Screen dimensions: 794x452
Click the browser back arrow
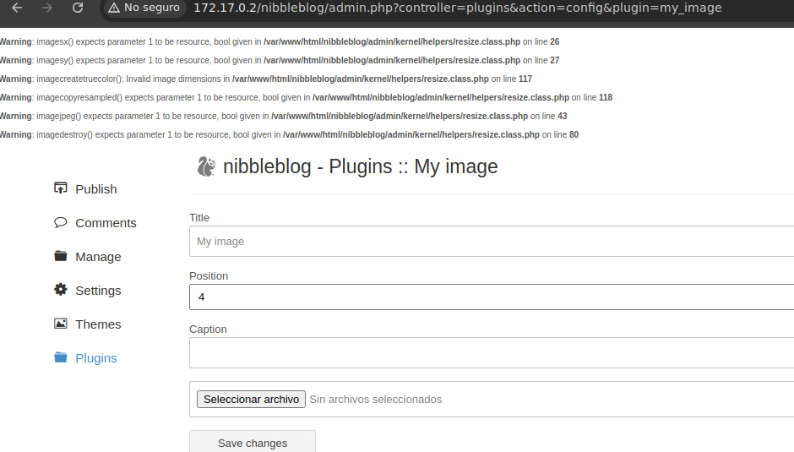tap(17, 8)
